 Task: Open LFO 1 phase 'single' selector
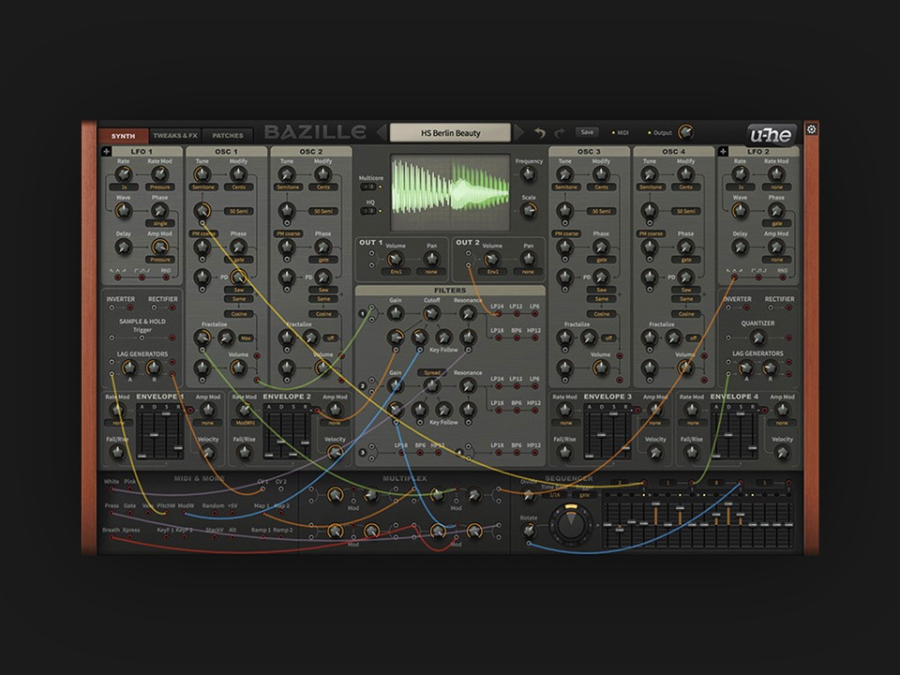pos(160,223)
